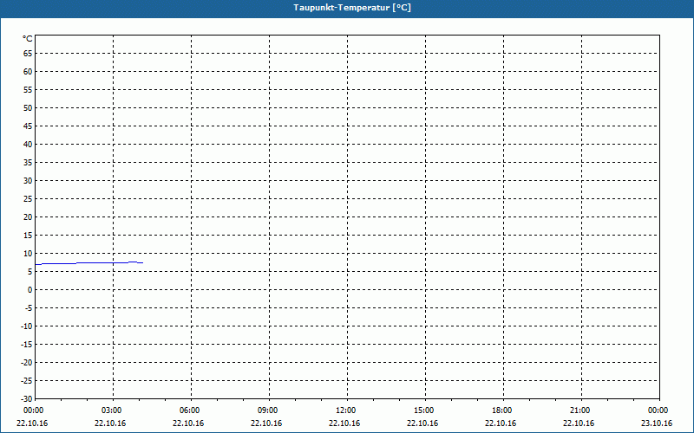This screenshot has height=433, width=694.
Task: Click the 50 value on temperature axis
Action: coord(28,107)
